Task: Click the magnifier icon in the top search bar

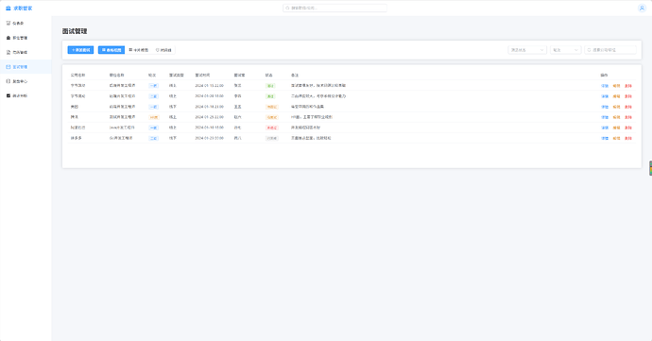Action: (287, 8)
